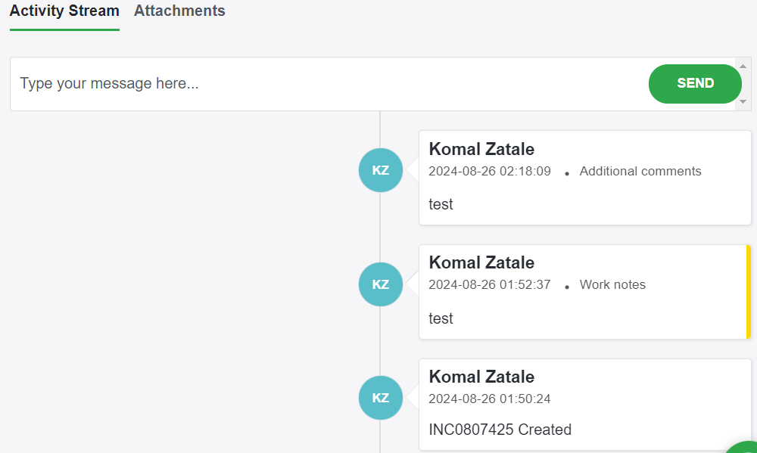Select the Work notes label on the middle card

612,284
